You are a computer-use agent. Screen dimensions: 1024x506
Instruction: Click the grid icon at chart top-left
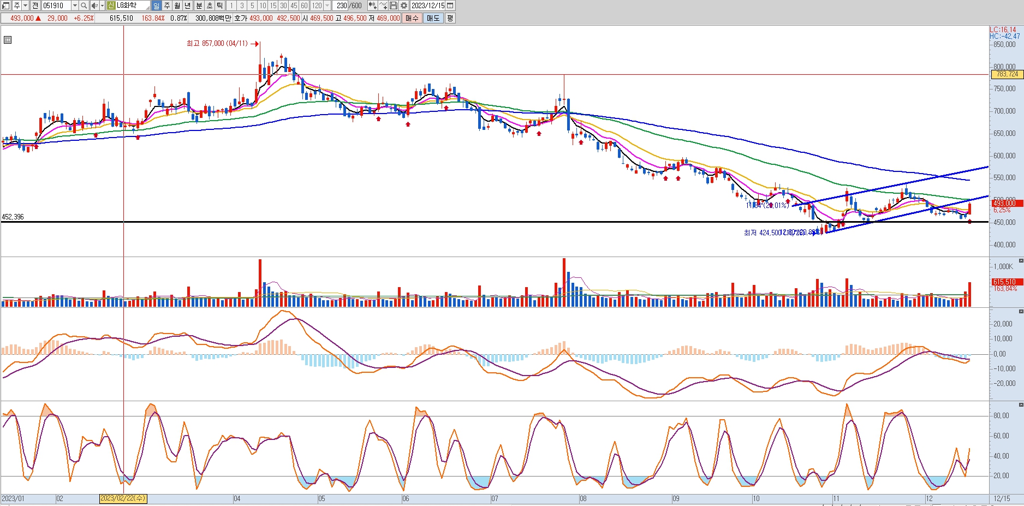(8, 40)
